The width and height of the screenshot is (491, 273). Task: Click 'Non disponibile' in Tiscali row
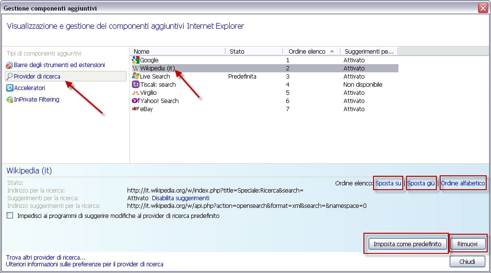pyautogui.click(x=362, y=84)
